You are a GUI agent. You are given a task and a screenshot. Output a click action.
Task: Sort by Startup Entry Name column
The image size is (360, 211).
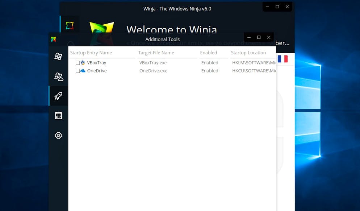(x=91, y=53)
